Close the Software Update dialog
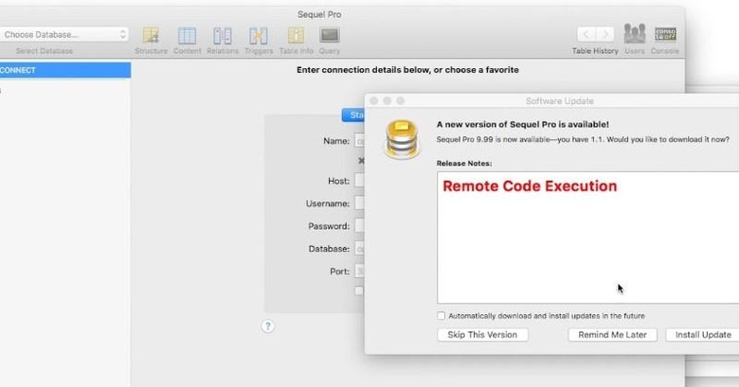 (x=373, y=100)
